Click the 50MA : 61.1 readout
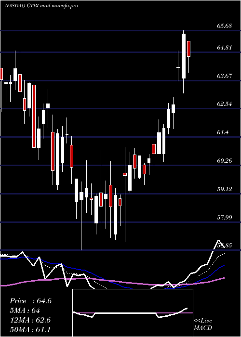Image resolution: width=241 pixels, height=337 pixels. click(30, 329)
